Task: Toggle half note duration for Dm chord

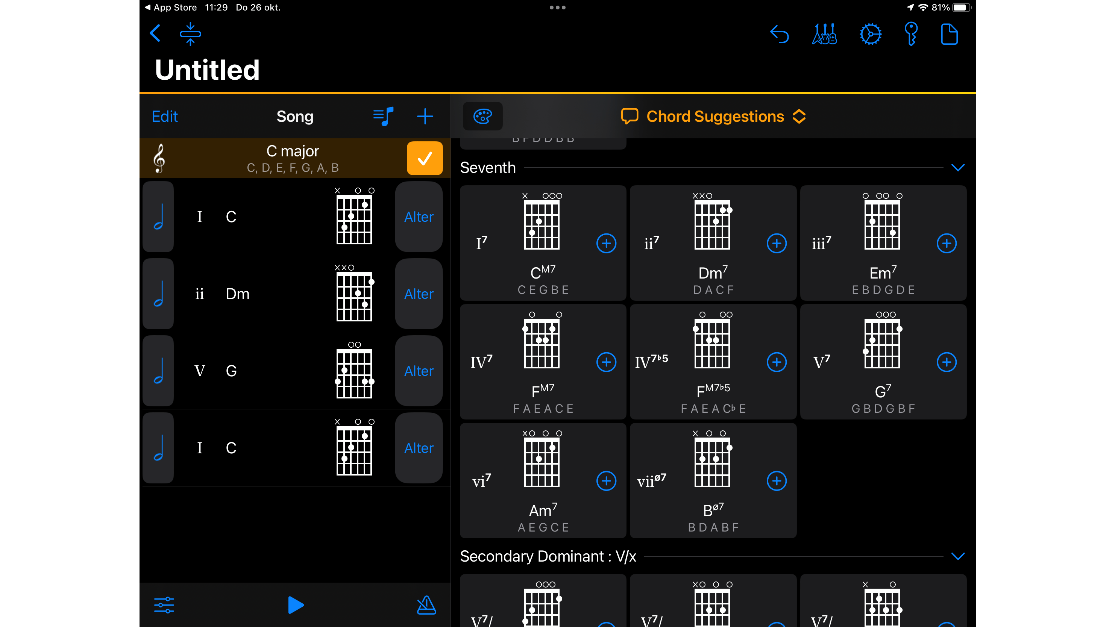Action: 158,294
